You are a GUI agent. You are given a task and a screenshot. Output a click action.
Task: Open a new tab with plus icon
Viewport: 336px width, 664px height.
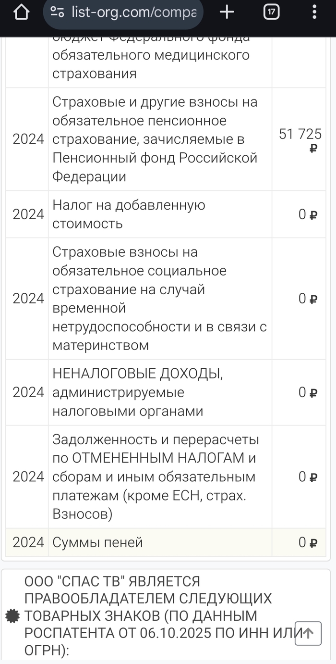(x=227, y=13)
